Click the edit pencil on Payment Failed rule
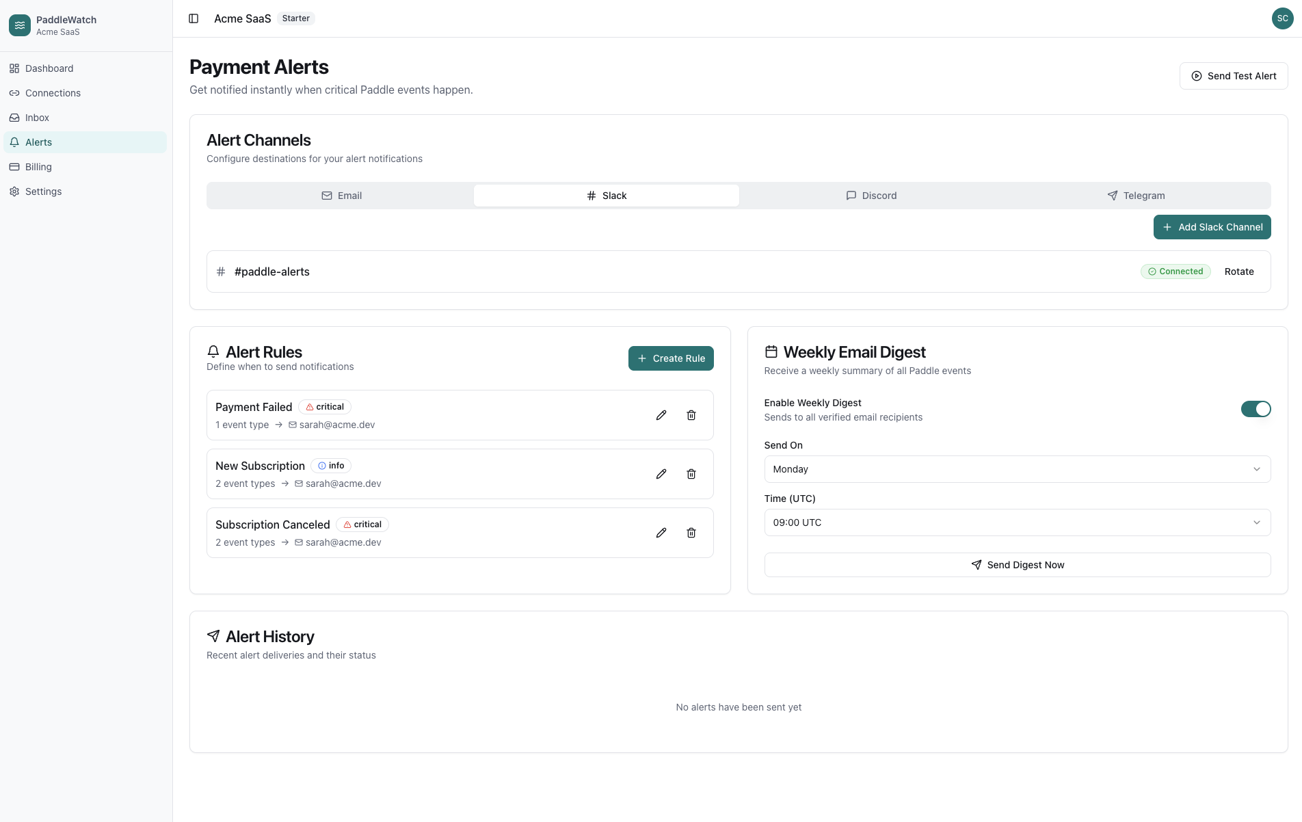 point(661,415)
